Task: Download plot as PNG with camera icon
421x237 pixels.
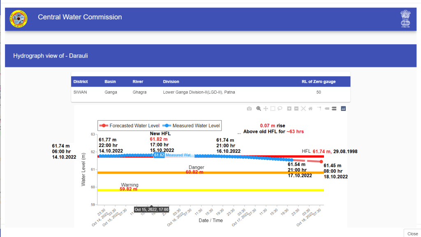Action: point(249,108)
